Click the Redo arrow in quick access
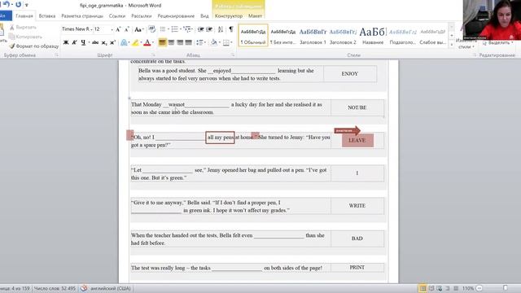This screenshot has height=293, width=521. pyautogui.click(x=18, y=5)
